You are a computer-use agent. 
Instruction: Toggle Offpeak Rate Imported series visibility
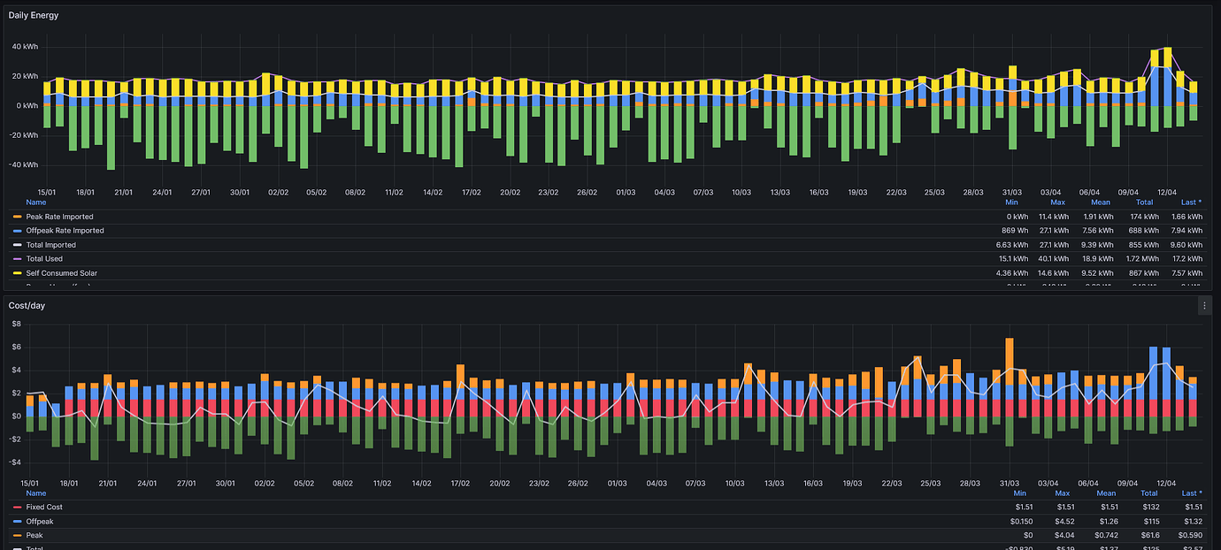(65, 231)
